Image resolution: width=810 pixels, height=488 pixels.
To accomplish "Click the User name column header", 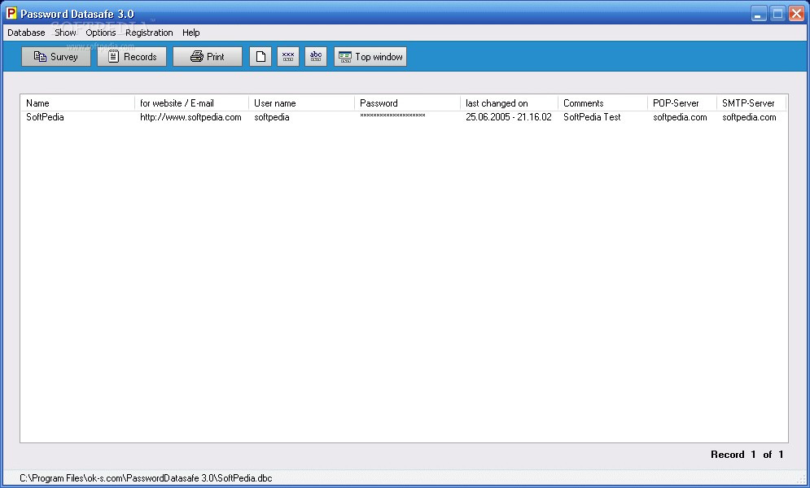I will pos(302,103).
